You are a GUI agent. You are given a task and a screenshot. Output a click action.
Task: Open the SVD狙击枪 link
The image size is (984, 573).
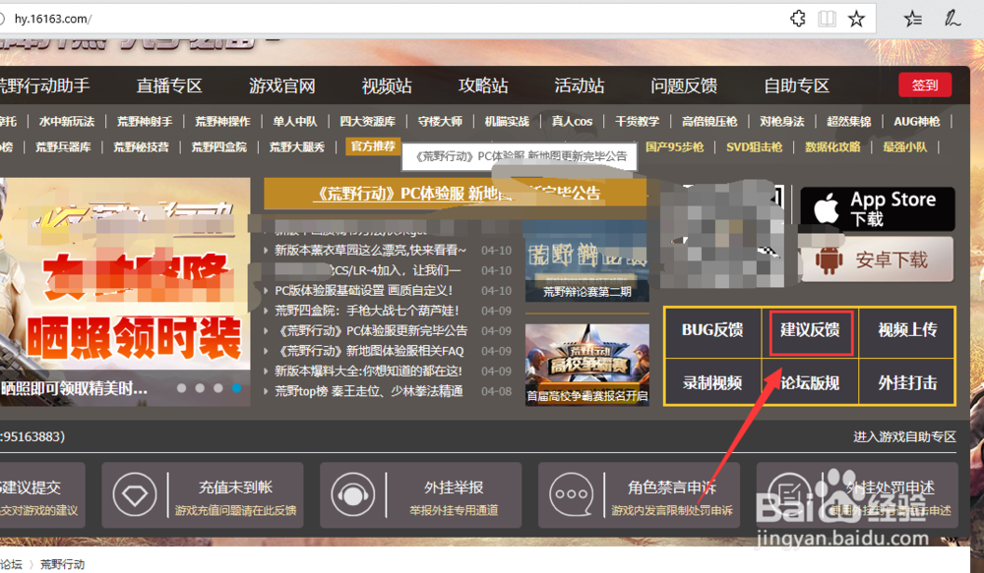[x=755, y=146]
